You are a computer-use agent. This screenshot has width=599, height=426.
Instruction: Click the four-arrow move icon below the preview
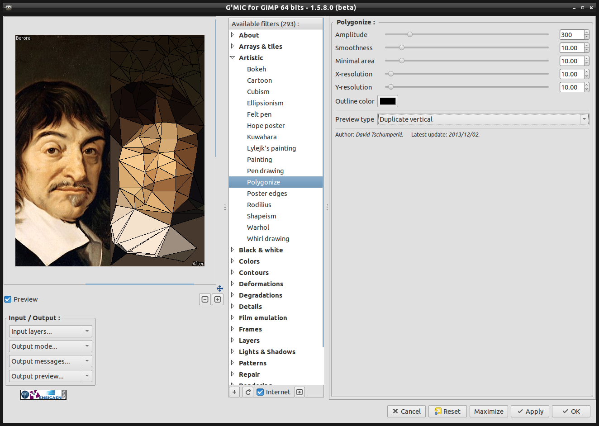[x=220, y=289]
